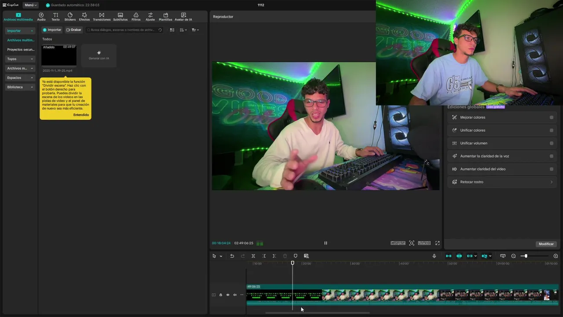Open the Menú dropdown

(30, 5)
